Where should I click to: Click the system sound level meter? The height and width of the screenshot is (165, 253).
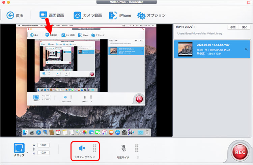(95, 148)
